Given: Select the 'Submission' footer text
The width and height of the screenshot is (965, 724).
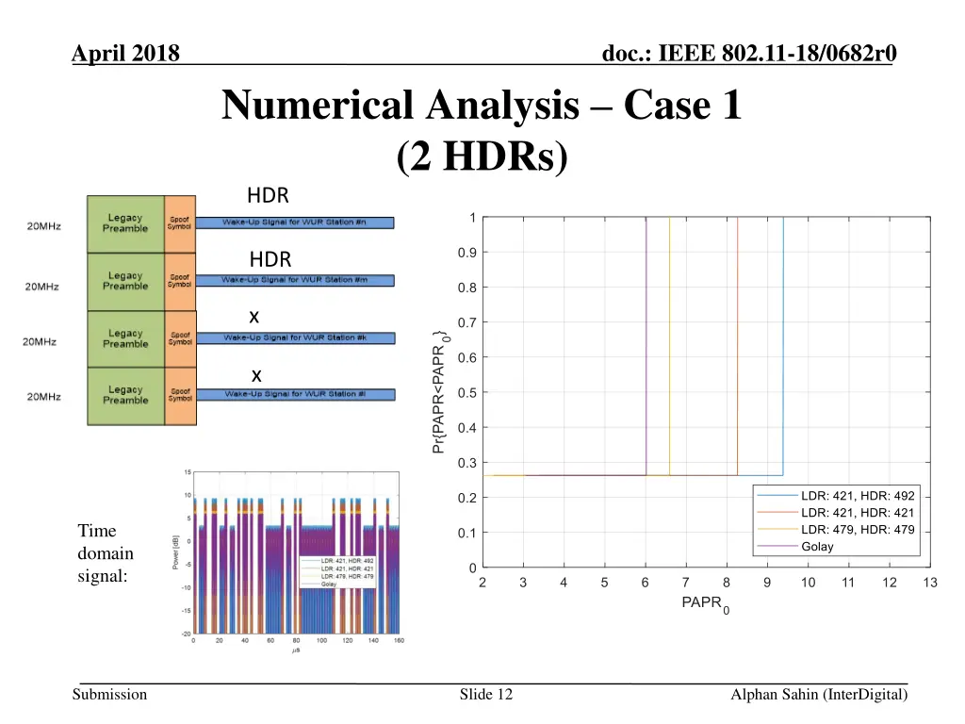Looking at the screenshot, I should tap(112, 695).
